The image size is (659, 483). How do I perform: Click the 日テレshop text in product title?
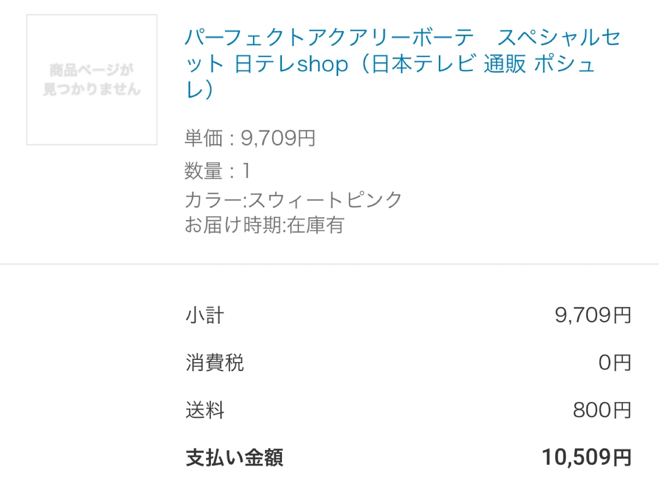coord(291,64)
